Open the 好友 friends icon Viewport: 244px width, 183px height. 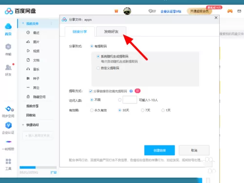coord(8,67)
